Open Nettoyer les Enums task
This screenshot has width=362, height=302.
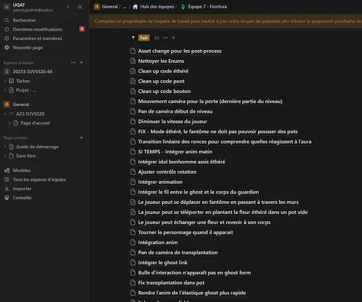click(x=161, y=61)
